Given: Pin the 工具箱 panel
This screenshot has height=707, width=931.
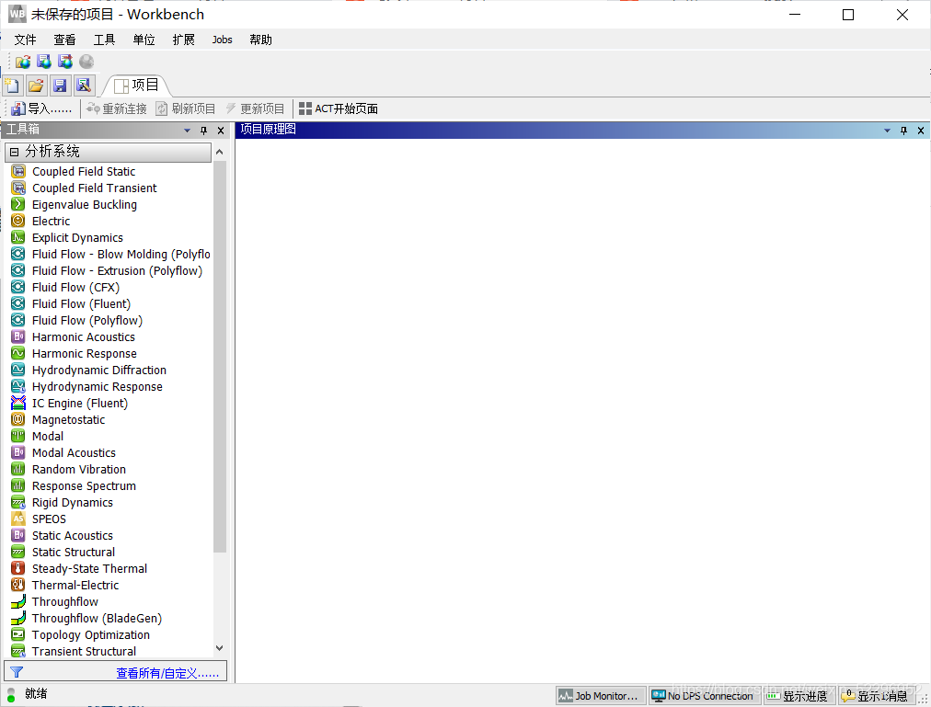Looking at the screenshot, I should 203,130.
